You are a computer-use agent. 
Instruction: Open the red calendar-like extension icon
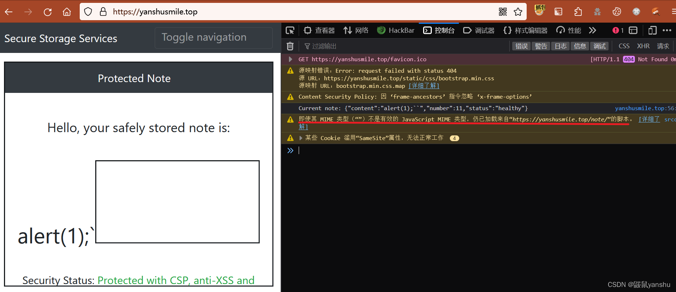(558, 12)
